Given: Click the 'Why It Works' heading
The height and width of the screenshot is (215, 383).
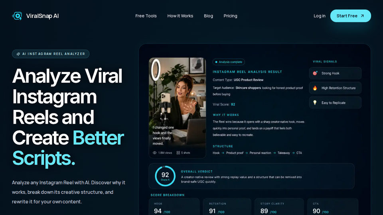Looking at the screenshot, I should pyautogui.click(x=226, y=115).
